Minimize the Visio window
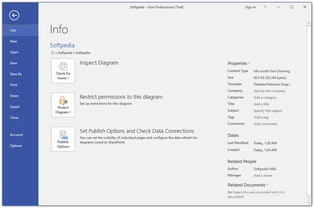Screen dimensions: 314x208 pos(278,7)
